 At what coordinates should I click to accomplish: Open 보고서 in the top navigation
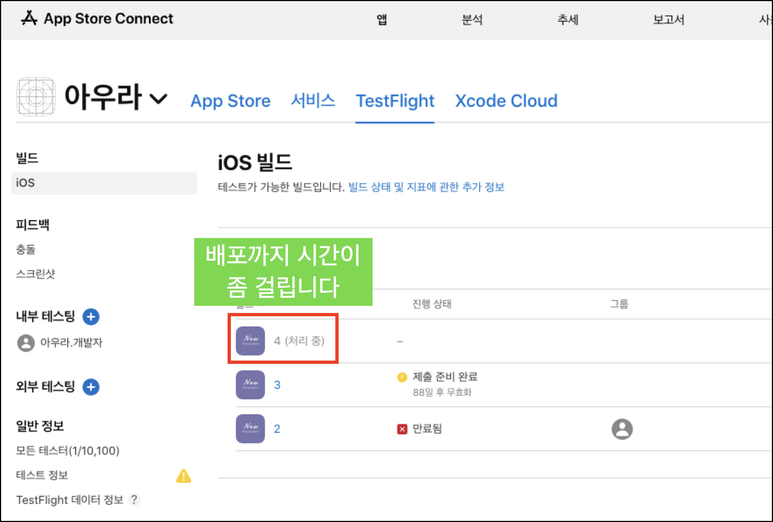(668, 20)
